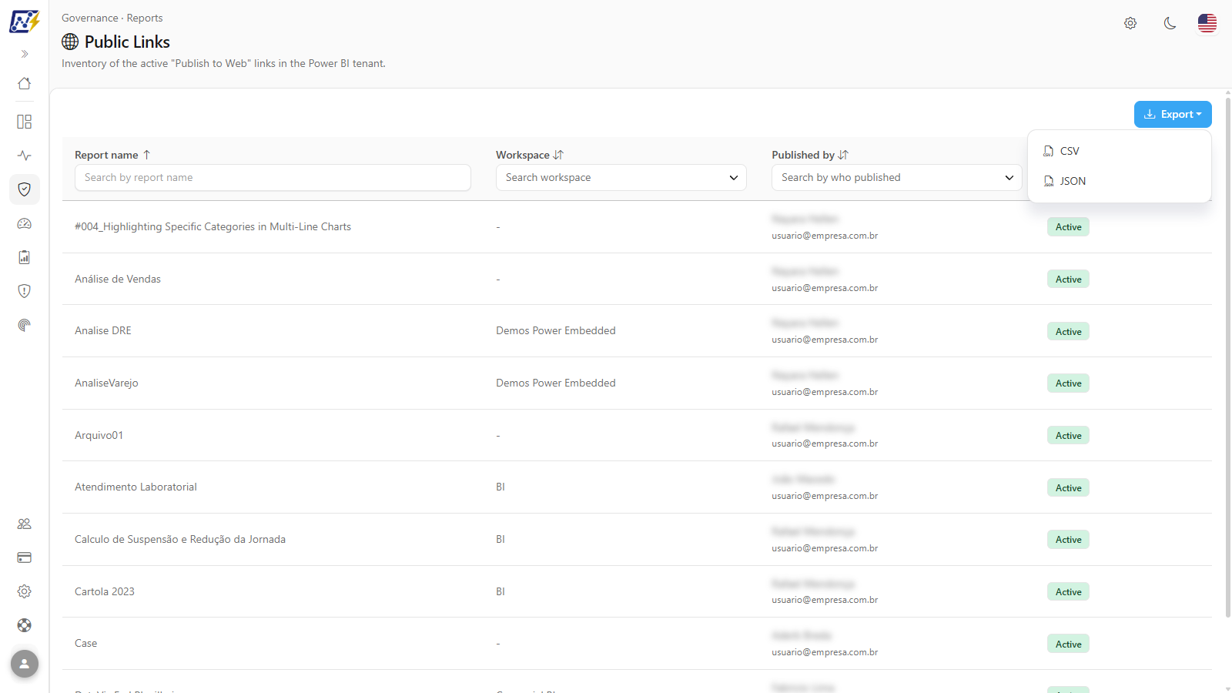Click the vertical page scrollbar
The width and height of the screenshot is (1232, 693).
click(1227, 358)
